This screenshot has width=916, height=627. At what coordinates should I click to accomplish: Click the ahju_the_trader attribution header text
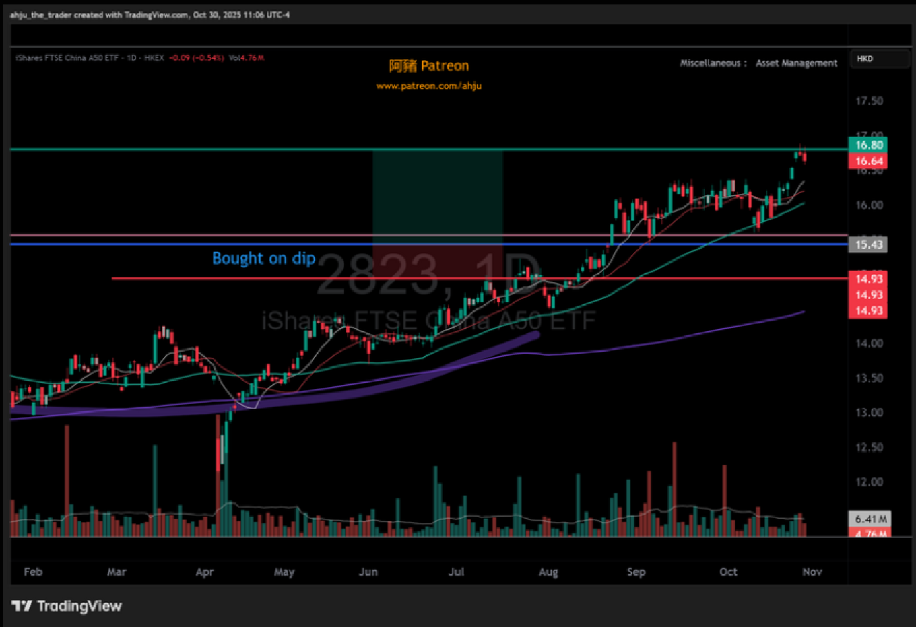tap(150, 15)
